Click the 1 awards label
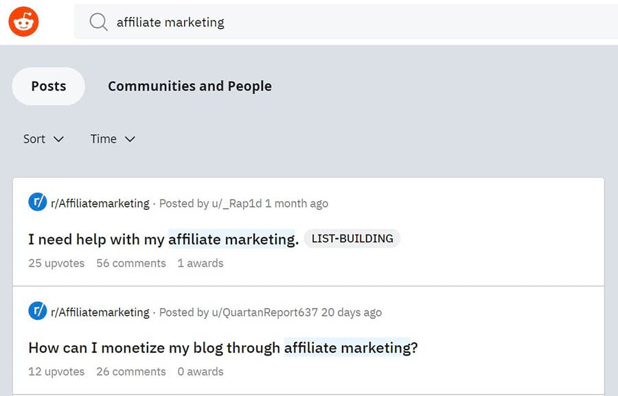618x396 pixels. (201, 263)
